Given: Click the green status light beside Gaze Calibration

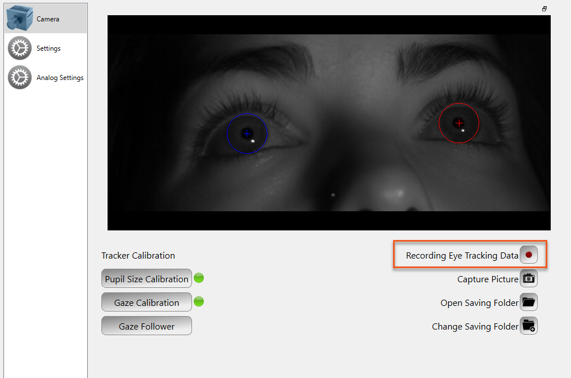Looking at the screenshot, I should (x=199, y=301).
